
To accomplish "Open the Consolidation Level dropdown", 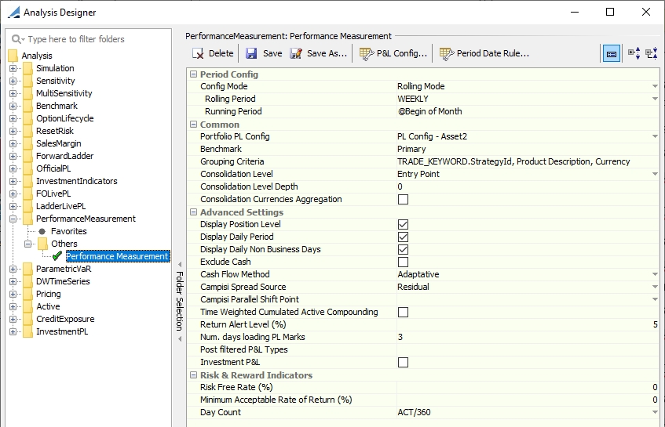I will coord(655,175).
